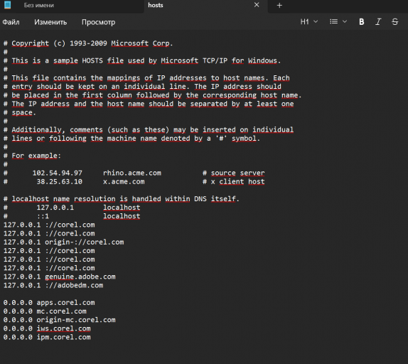
Task: Expand the list style dropdown
Action: tap(338, 21)
